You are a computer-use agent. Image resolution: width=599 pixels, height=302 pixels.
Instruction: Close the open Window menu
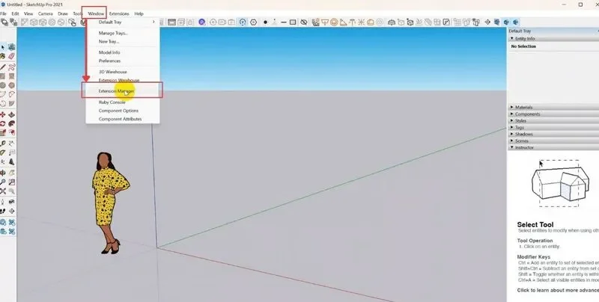click(96, 13)
